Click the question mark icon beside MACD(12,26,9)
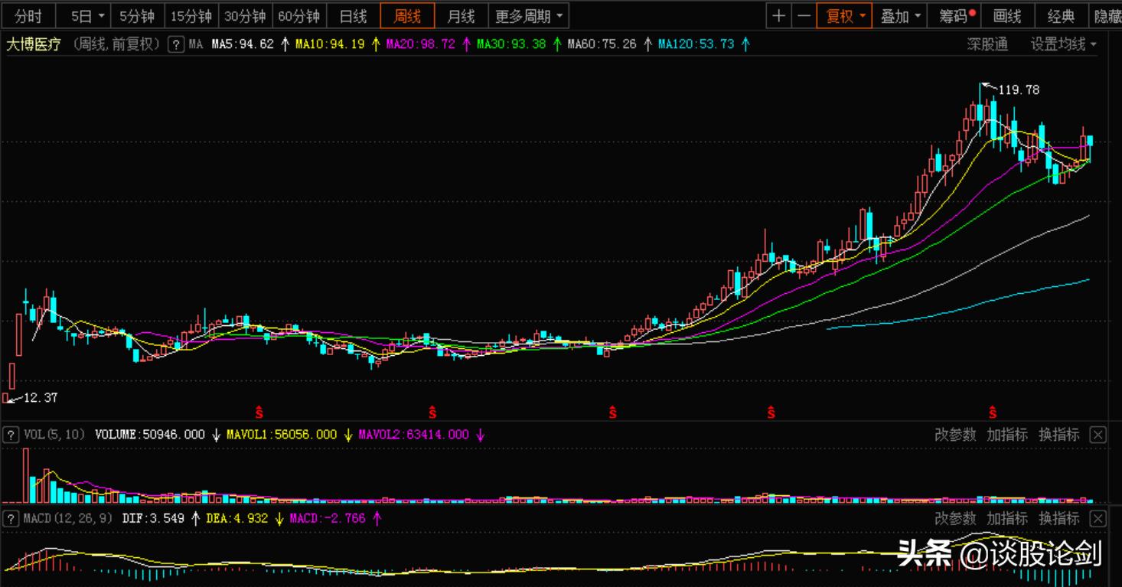The height and width of the screenshot is (587, 1122). pos(11,518)
